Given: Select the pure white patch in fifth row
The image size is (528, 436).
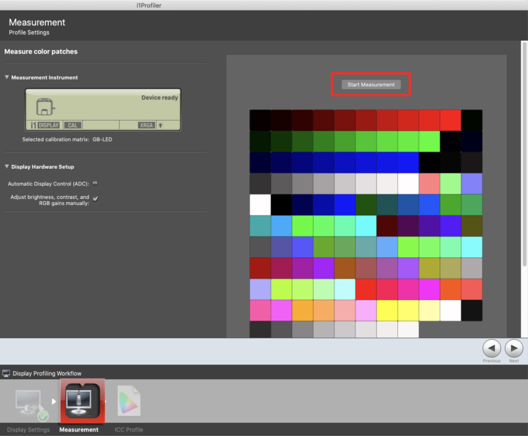Looking at the screenshot, I should click(x=260, y=205).
